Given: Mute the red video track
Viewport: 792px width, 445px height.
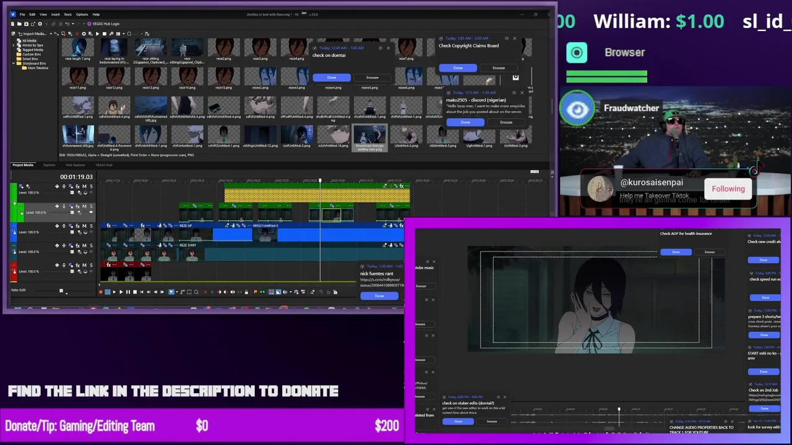Looking at the screenshot, I should (84, 265).
